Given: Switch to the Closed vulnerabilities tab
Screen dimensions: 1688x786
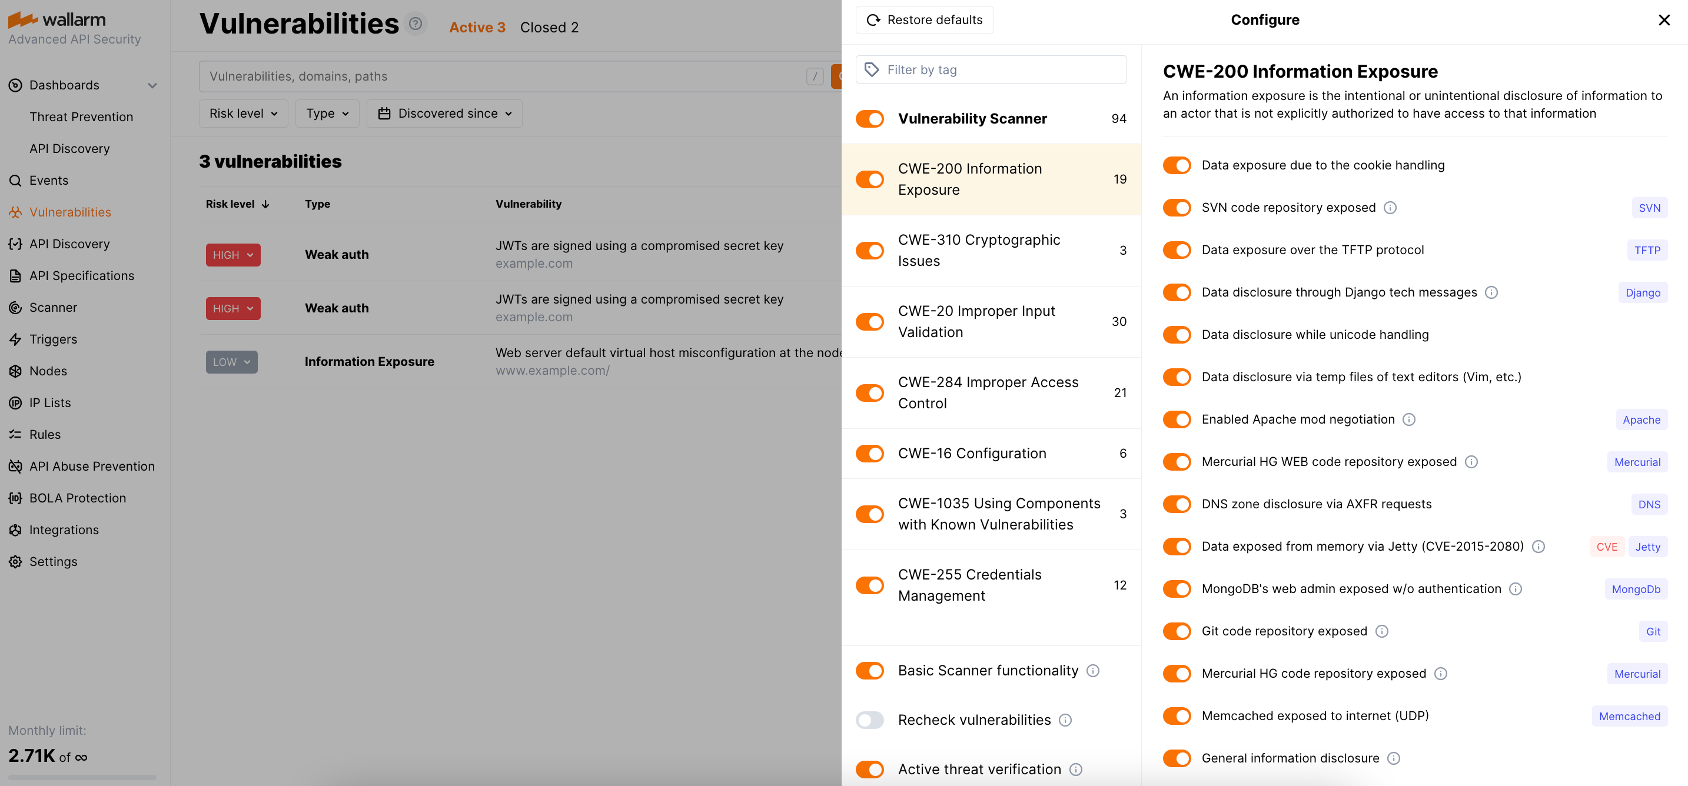Looking at the screenshot, I should (x=549, y=27).
